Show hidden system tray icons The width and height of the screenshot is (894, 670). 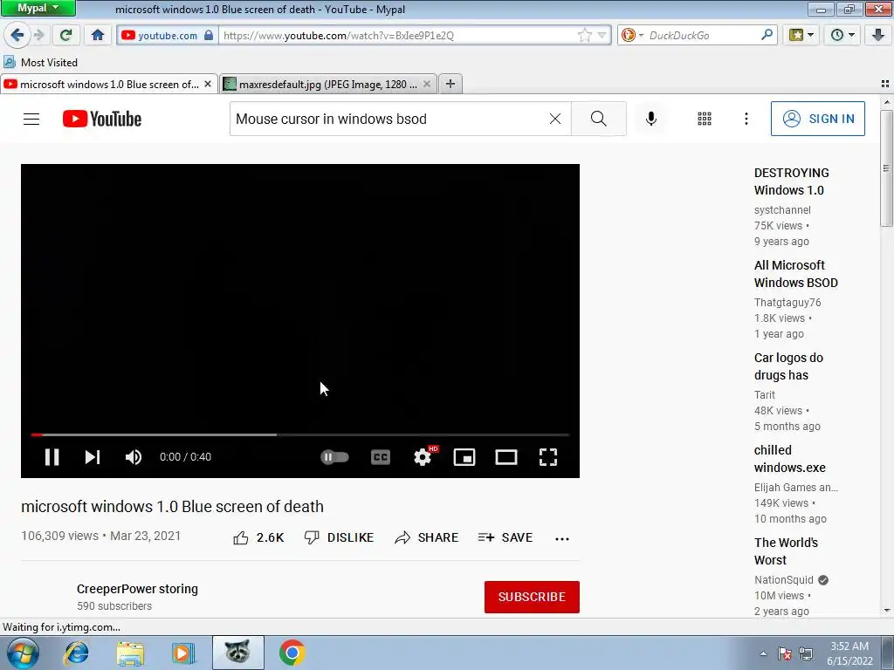click(763, 653)
